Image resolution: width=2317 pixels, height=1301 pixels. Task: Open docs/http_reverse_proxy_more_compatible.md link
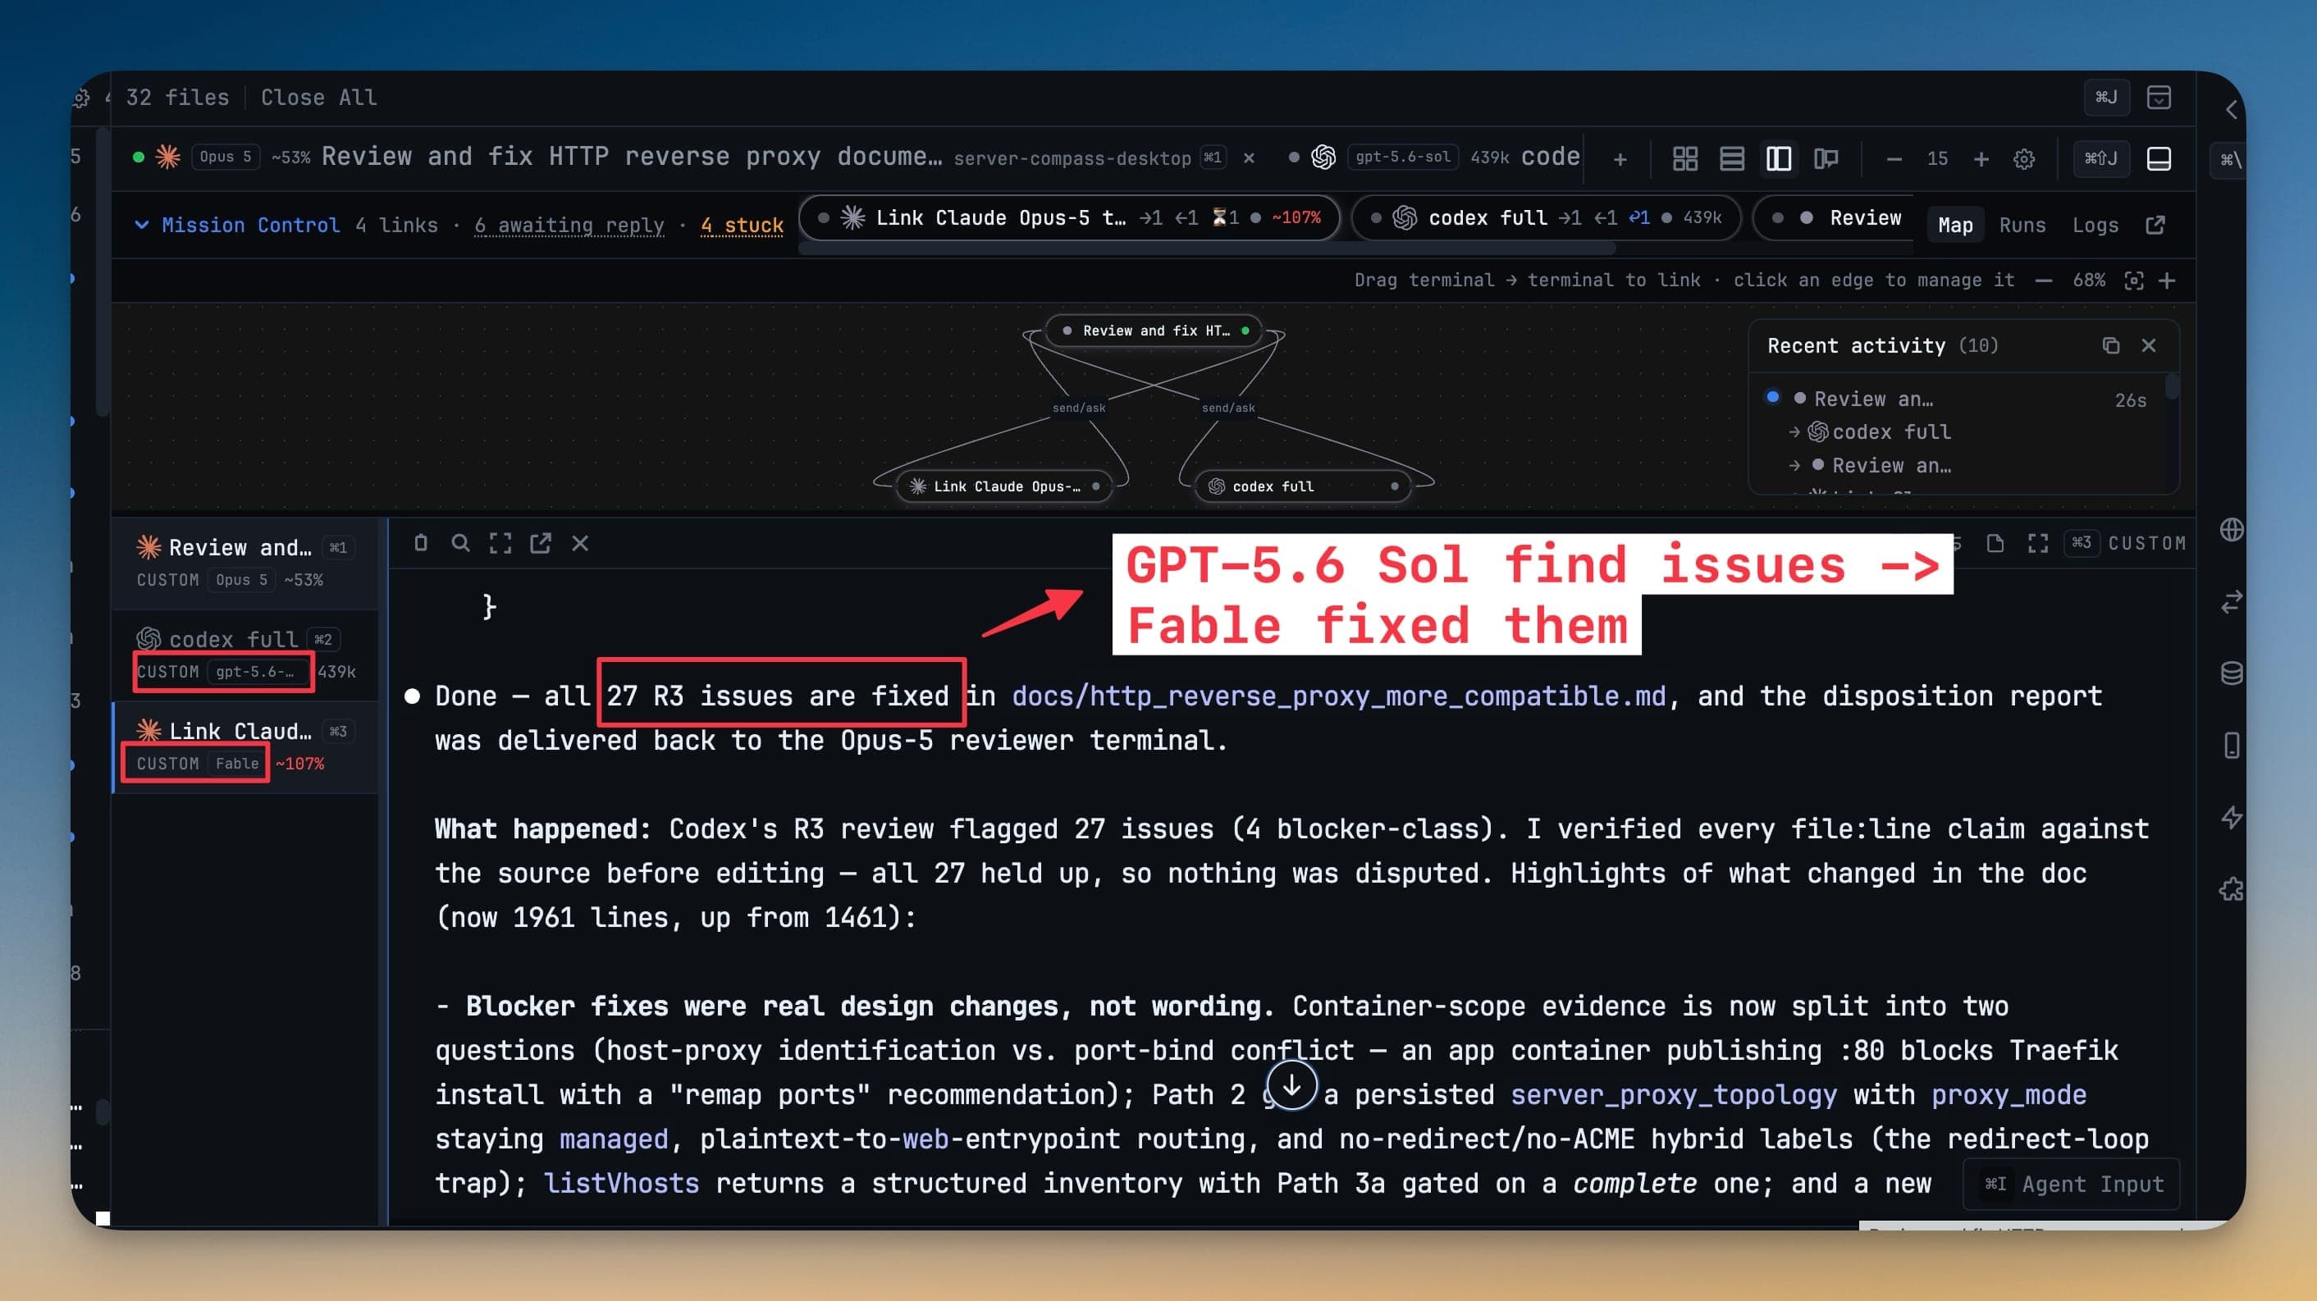click(x=1338, y=696)
